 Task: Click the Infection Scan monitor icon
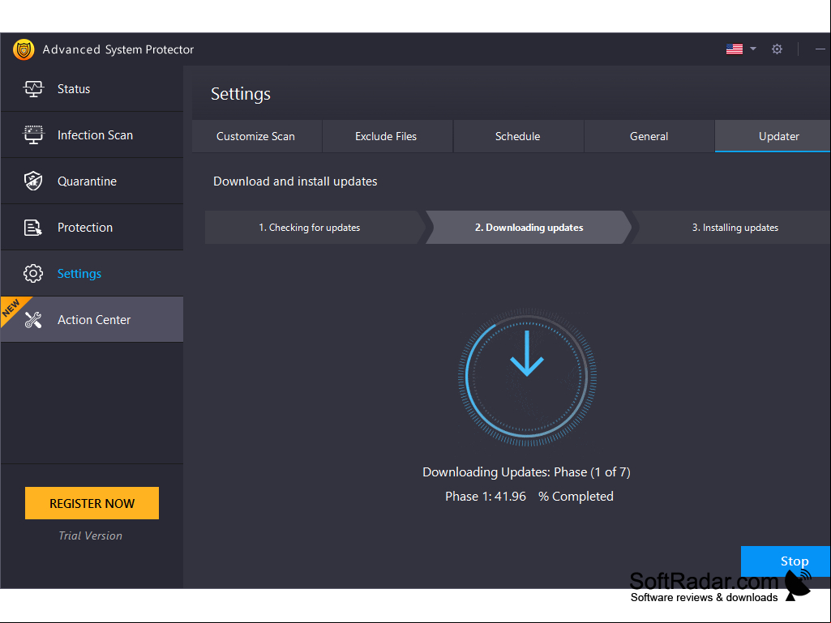pos(33,134)
